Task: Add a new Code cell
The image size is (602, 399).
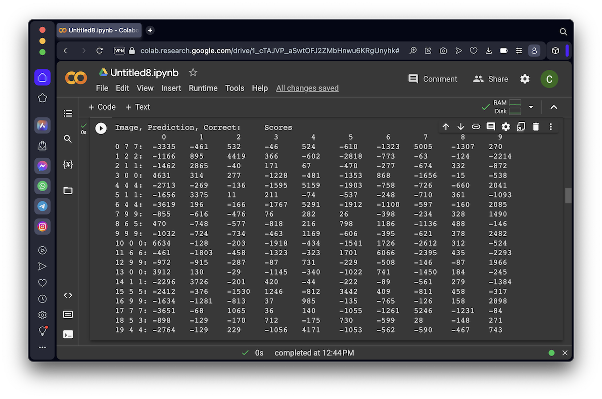Action: (x=102, y=107)
